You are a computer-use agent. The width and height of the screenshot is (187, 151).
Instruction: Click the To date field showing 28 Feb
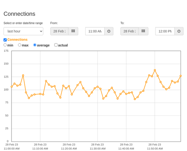pos(129,31)
